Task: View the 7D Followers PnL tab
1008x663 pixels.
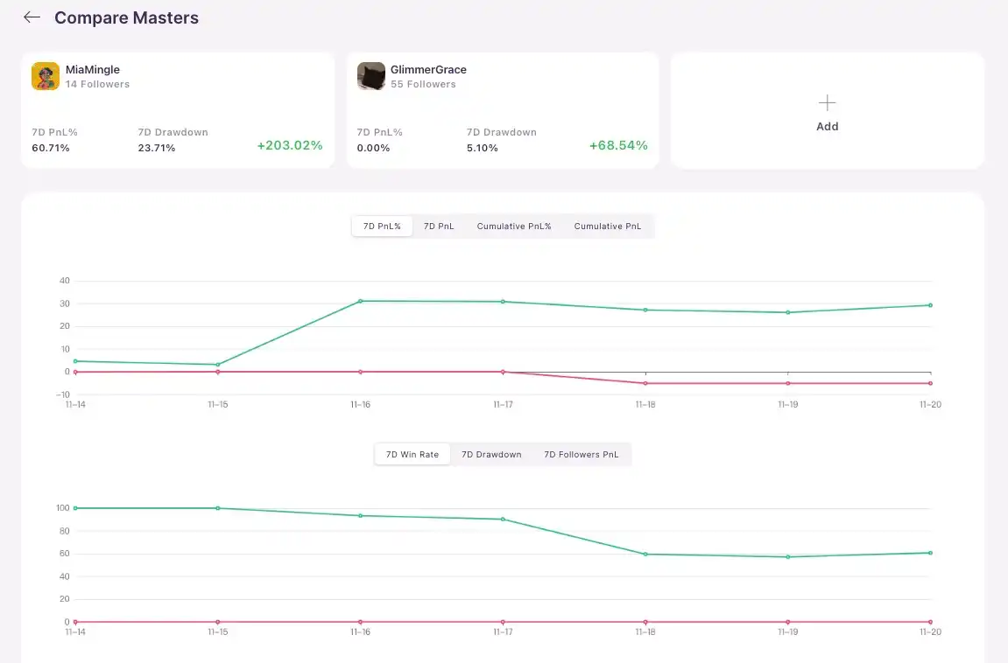Action: (x=582, y=455)
